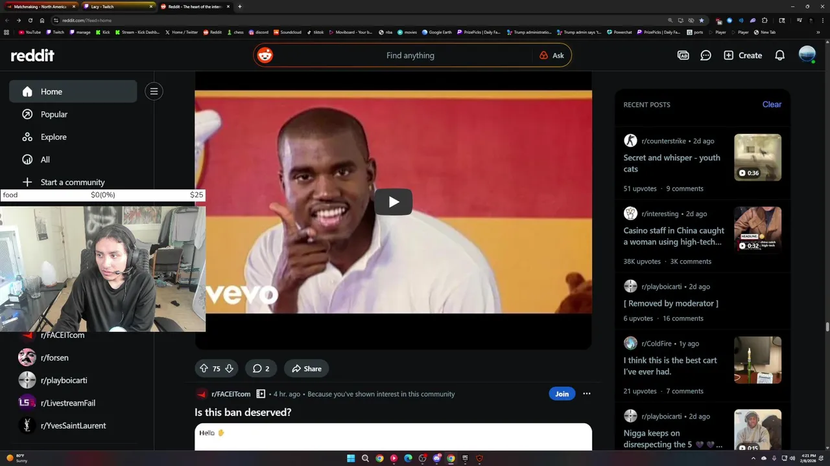830x466 pixels.
Task: Click Create post button
Action: (x=742, y=56)
